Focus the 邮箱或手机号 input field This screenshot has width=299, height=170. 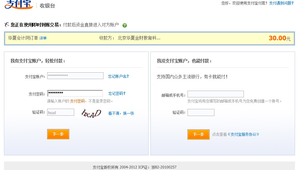pos(216,94)
